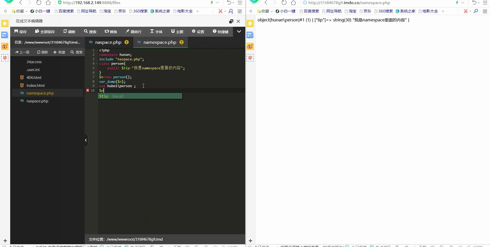Choose $tip local autocomplete suggestion
The width and height of the screenshot is (490, 247).
pos(140,96)
